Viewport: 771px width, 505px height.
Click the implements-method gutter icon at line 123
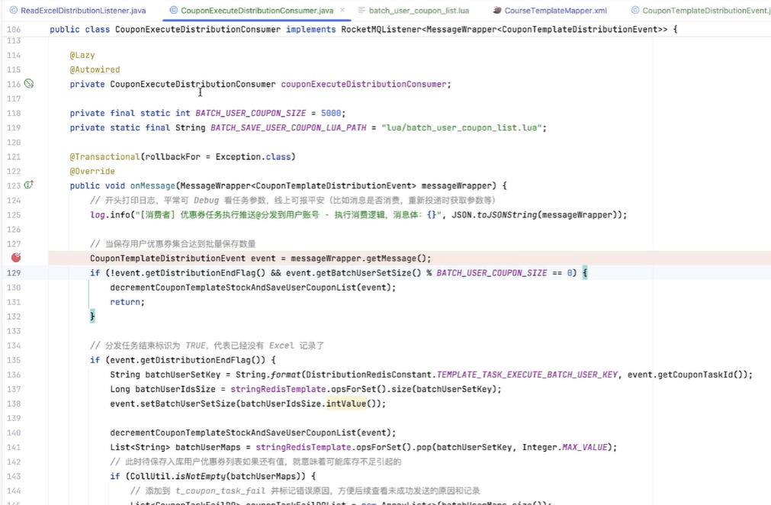pyautogui.click(x=29, y=185)
